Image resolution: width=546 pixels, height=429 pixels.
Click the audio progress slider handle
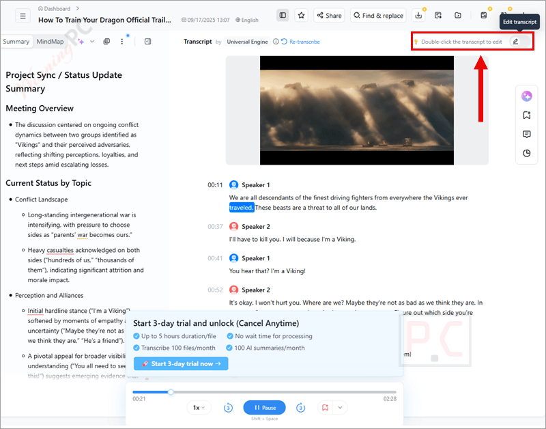coord(171,391)
